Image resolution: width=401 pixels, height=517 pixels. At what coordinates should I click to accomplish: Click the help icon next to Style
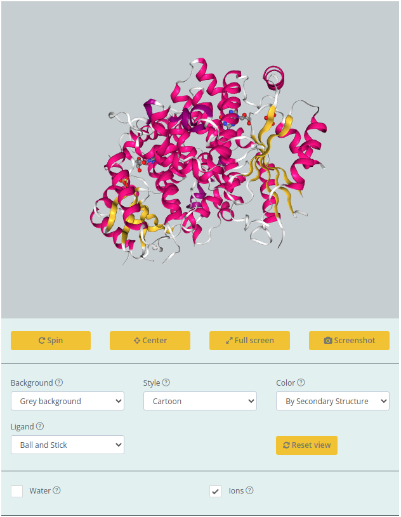pos(166,383)
